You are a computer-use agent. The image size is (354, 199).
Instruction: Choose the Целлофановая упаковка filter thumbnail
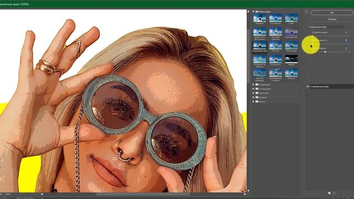coord(275,73)
